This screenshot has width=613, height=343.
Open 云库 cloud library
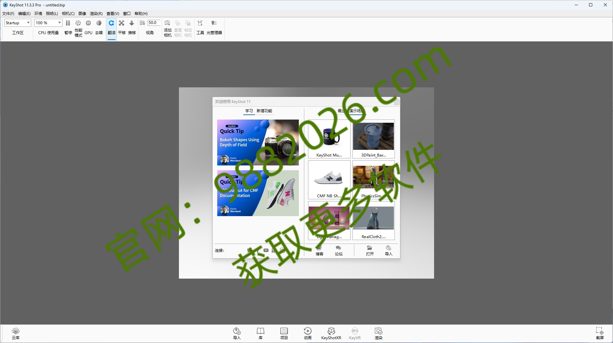pos(16,333)
